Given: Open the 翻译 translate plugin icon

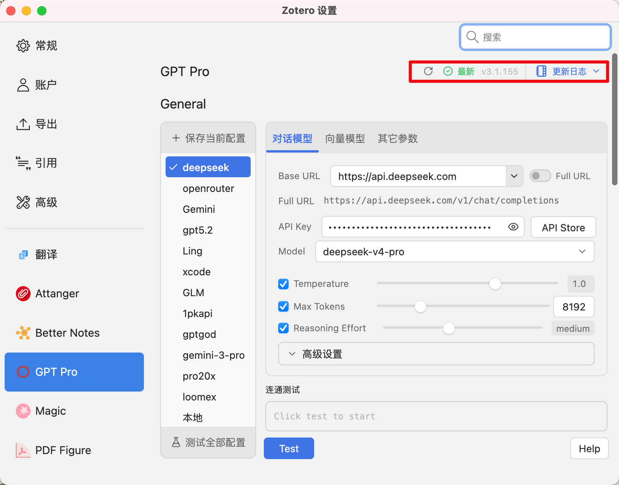Looking at the screenshot, I should click(x=23, y=254).
